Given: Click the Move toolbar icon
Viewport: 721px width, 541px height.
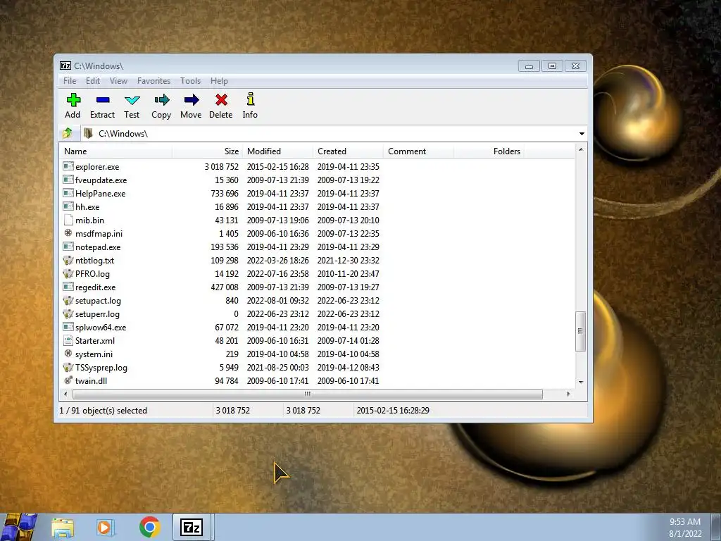Looking at the screenshot, I should coord(192,100).
